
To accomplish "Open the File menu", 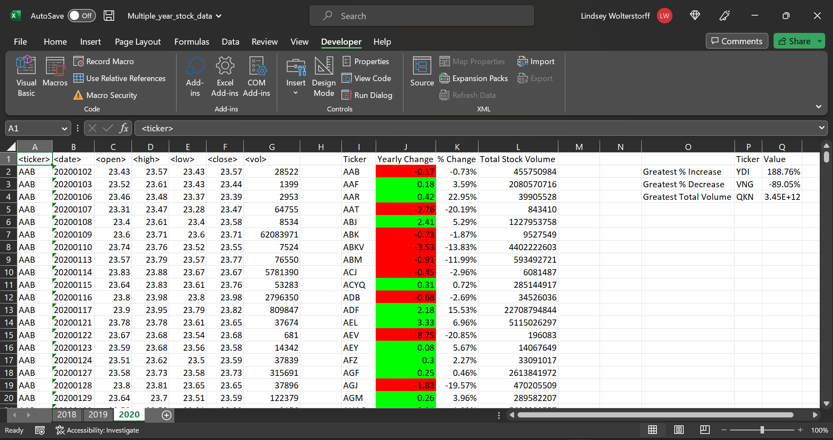I will click(20, 42).
